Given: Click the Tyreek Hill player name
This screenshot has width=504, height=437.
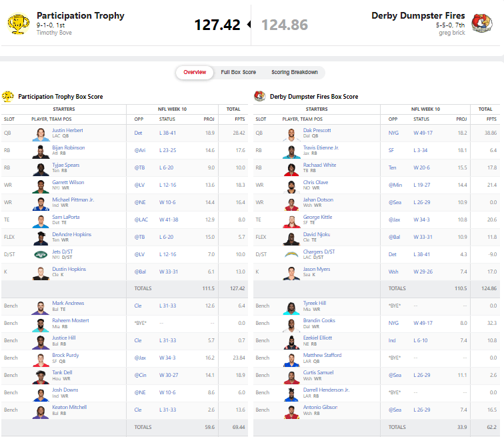Looking at the screenshot, I should click(x=315, y=303).
